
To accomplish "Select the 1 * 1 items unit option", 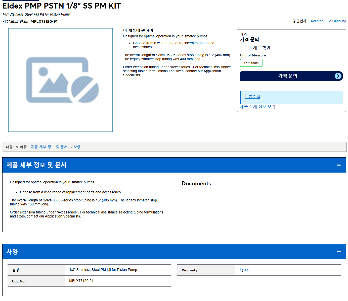I will 251,63.
